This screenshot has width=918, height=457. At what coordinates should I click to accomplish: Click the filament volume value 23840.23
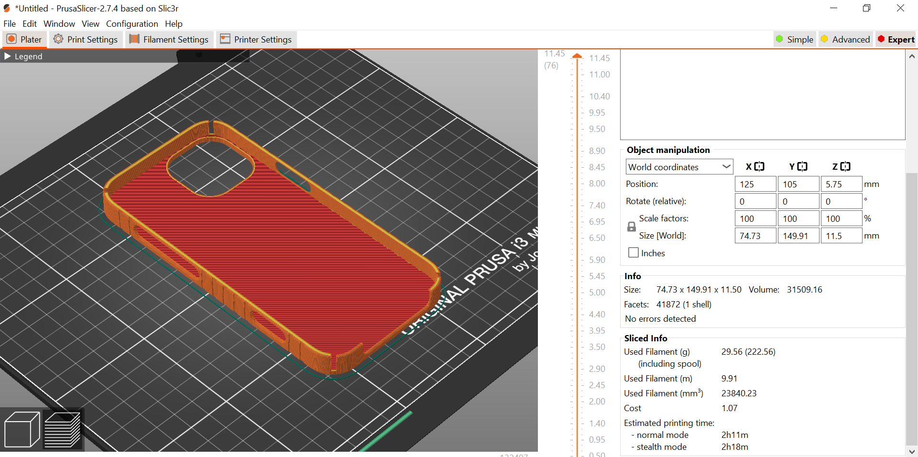point(739,393)
